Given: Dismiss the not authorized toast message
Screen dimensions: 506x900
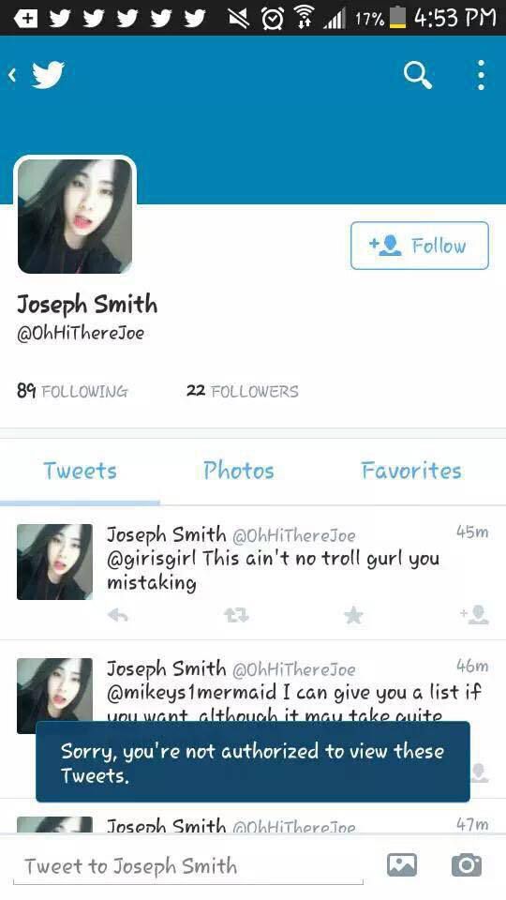Looking at the screenshot, I should coord(253,761).
